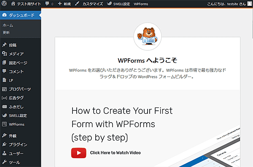
Task: Click the form icon for WPForms sidebar
Action: [4, 124]
